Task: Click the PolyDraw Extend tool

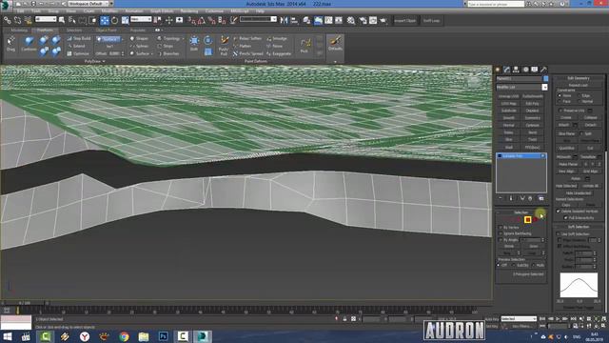Action: [x=76, y=46]
